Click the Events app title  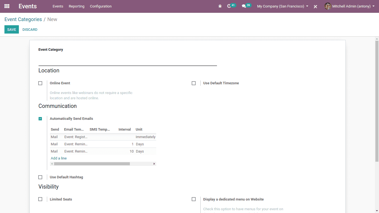(27, 6)
